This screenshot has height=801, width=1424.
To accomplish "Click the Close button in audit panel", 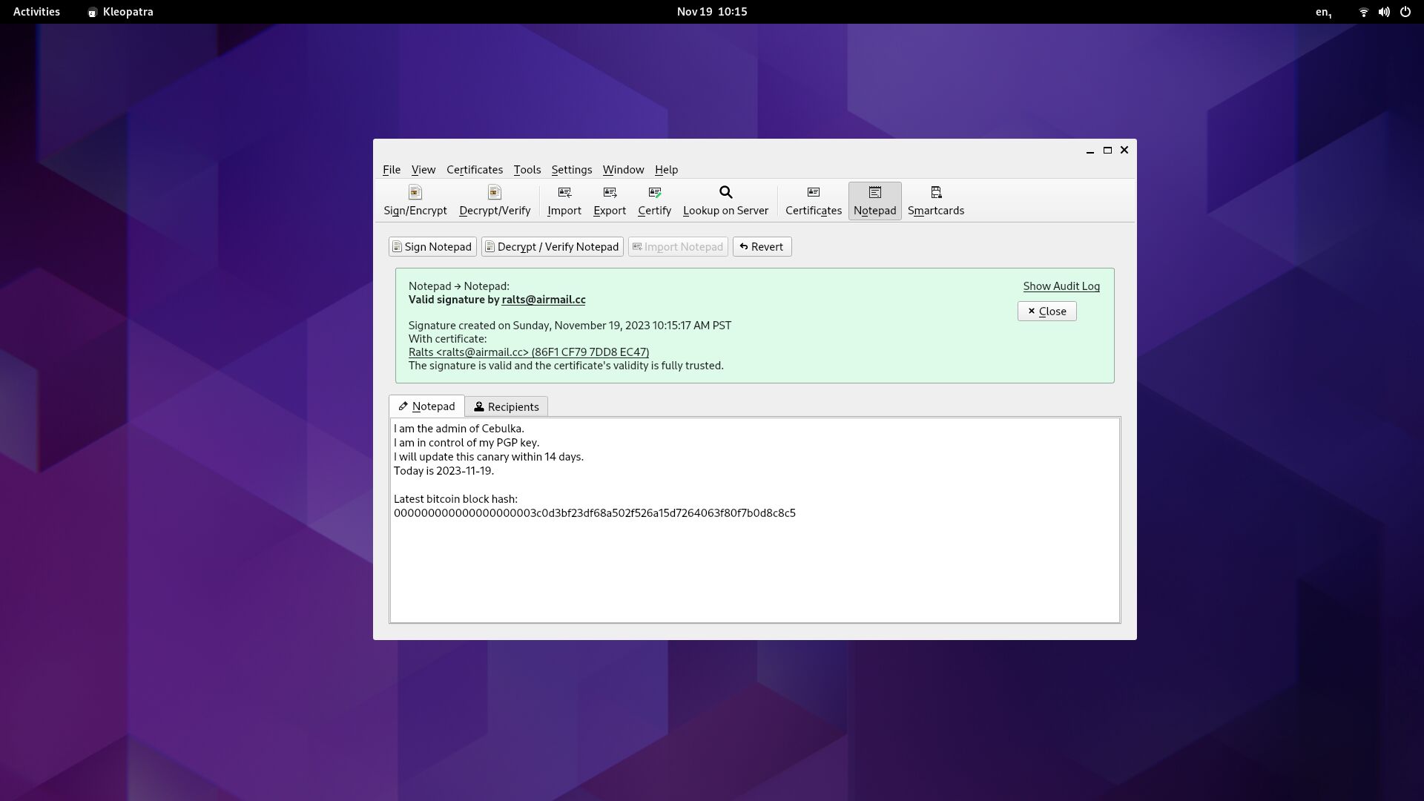I will 1047,311.
